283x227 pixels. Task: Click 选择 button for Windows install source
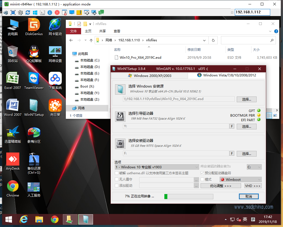(x=247, y=99)
